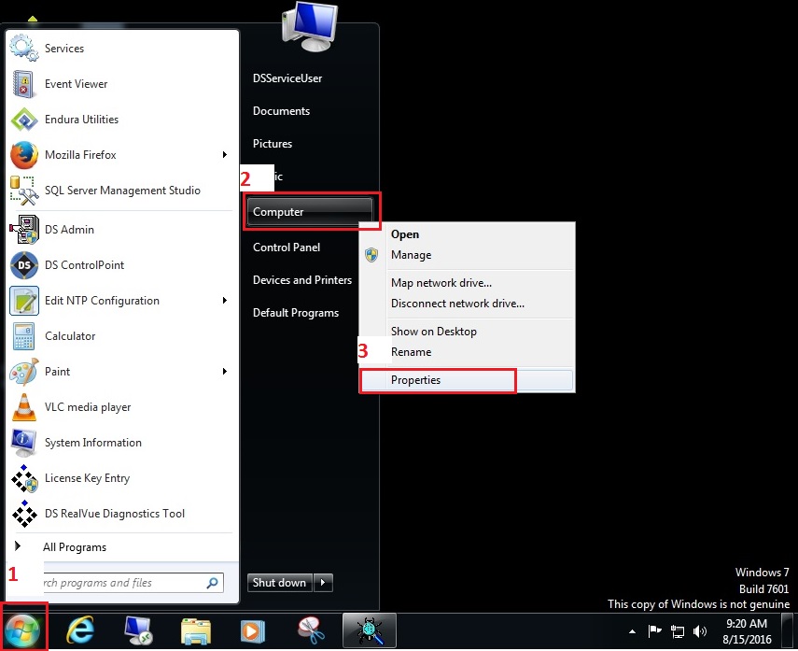The height and width of the screenshot is (651, 798).
Task: Open Services from the Start menu
Action: (64, 48)
